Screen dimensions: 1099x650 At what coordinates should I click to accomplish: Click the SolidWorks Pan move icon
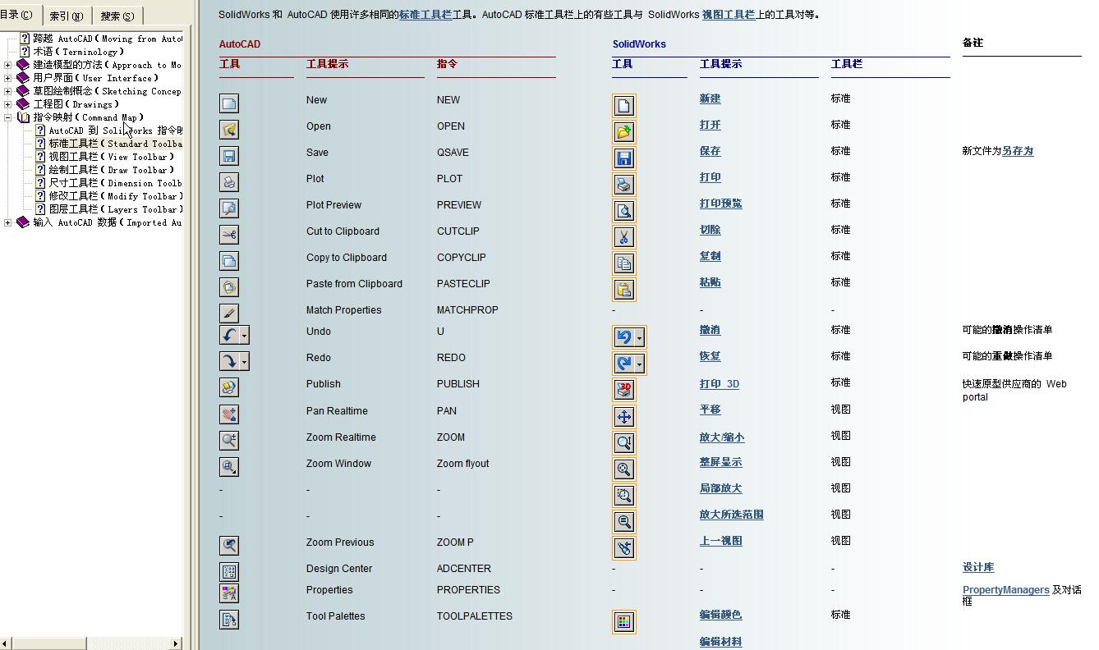pyautogui.click(x=624, y=416)
